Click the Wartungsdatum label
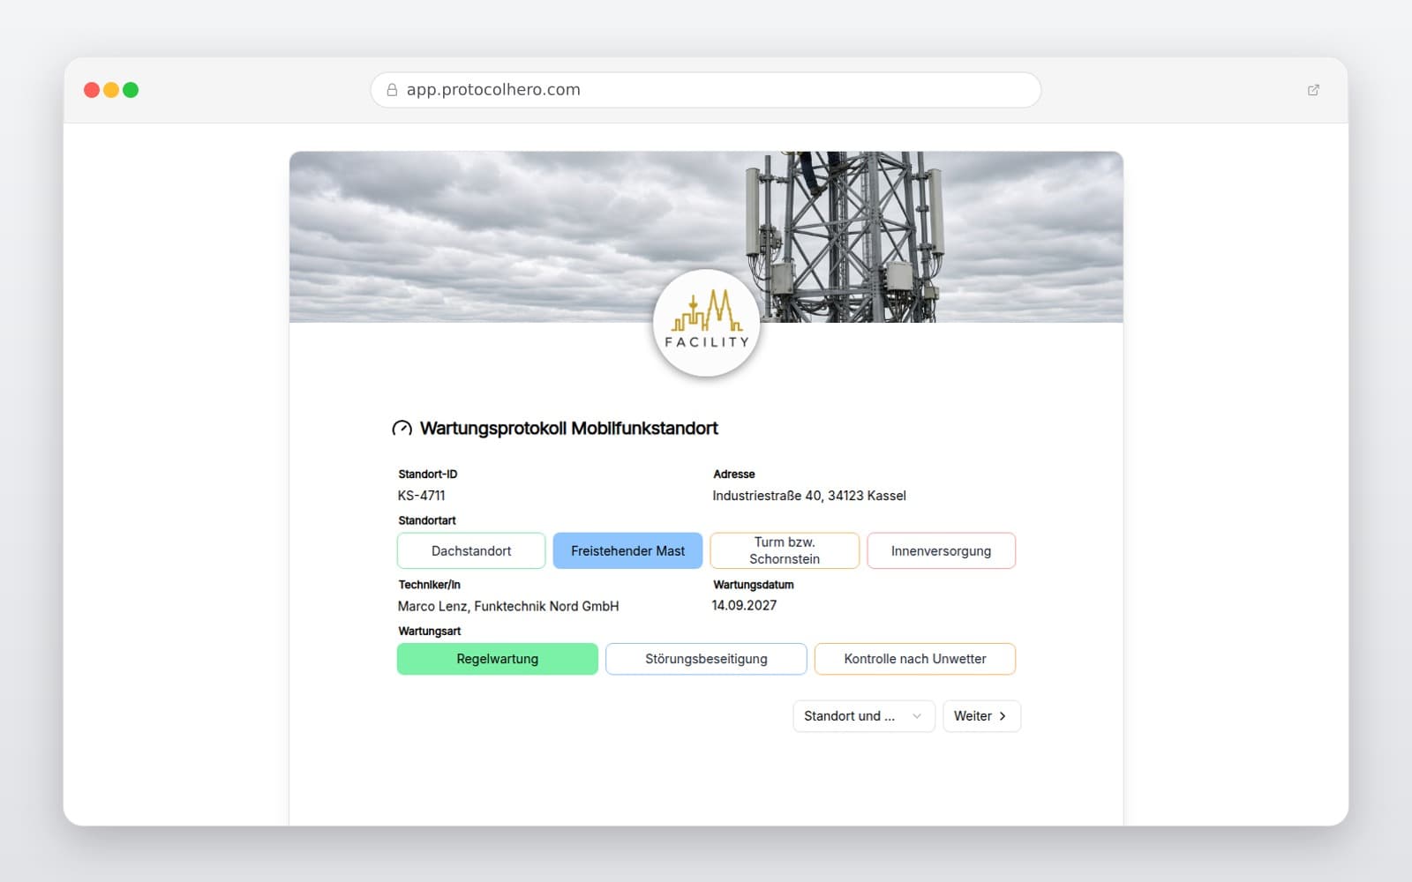The image size is (1412, 882). [x=754, y=585]
